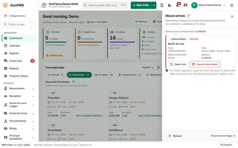The width and height of the screenshot is (238, 148).
Task: Click the Customize dashboard button
Action: (x=157, y=22)
